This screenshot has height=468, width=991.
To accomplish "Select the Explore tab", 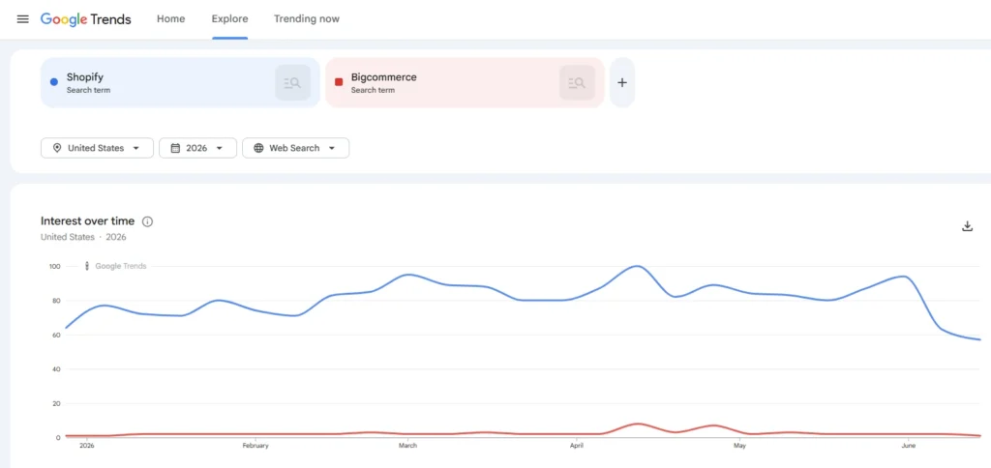I will [230, 19].
